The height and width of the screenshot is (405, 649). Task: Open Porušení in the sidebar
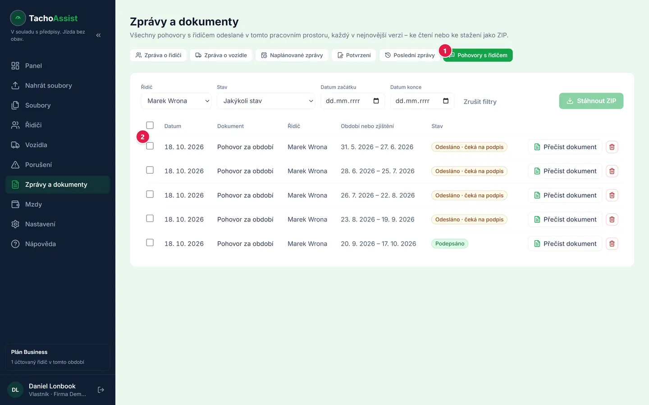(58, 165)
